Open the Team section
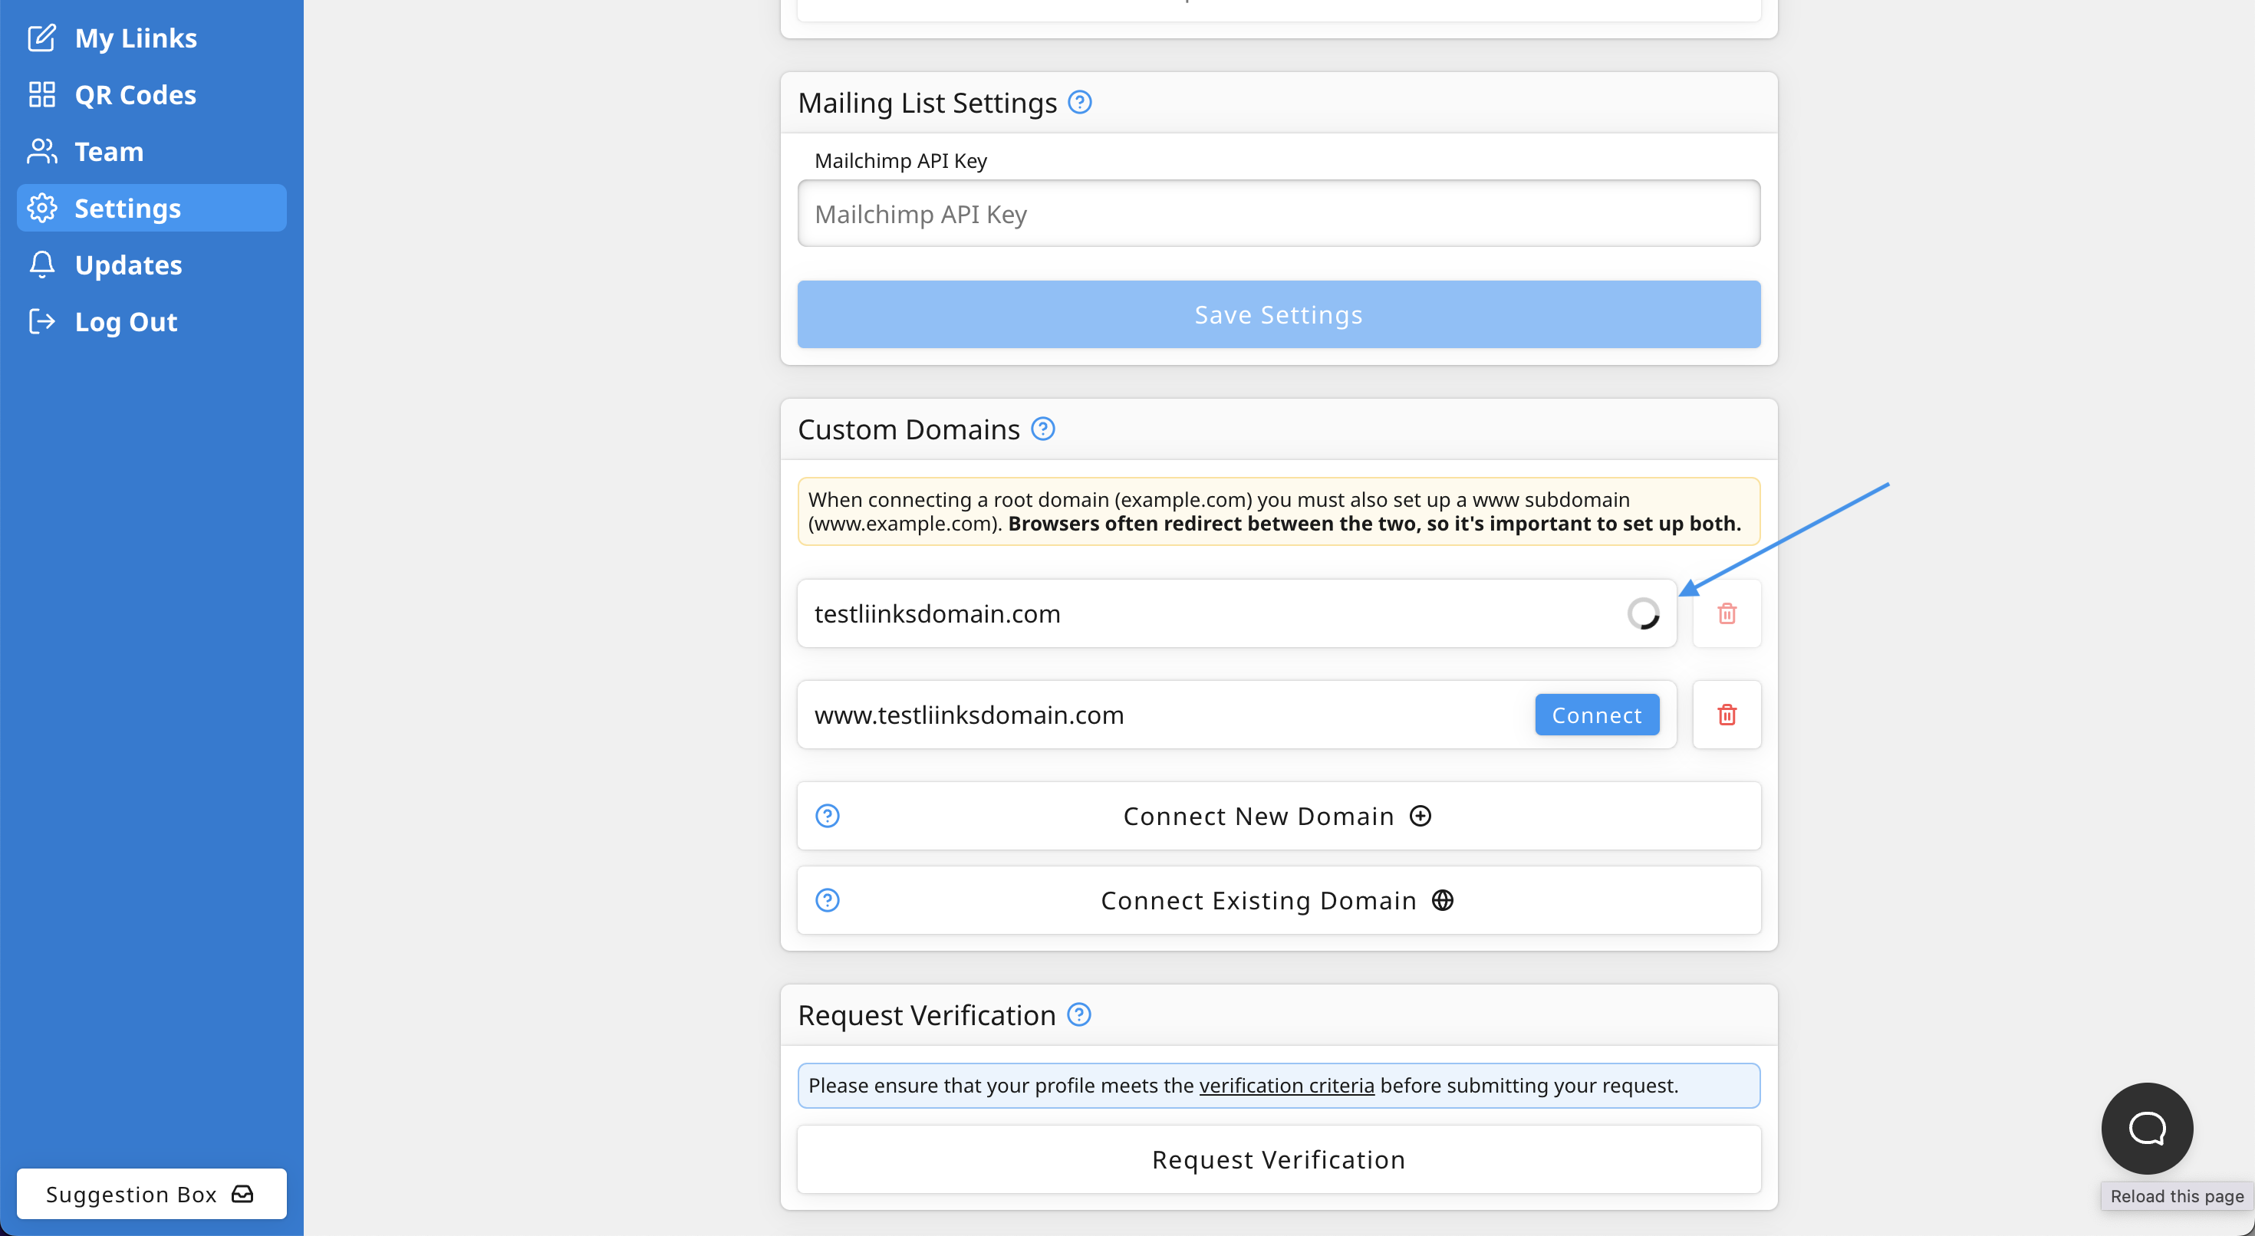The height and width of the screenshot is (1236, 2255). click(109, 152)
